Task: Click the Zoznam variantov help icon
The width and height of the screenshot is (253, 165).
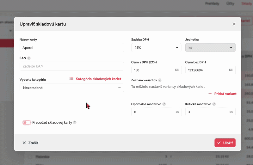Action: (160, 80)
